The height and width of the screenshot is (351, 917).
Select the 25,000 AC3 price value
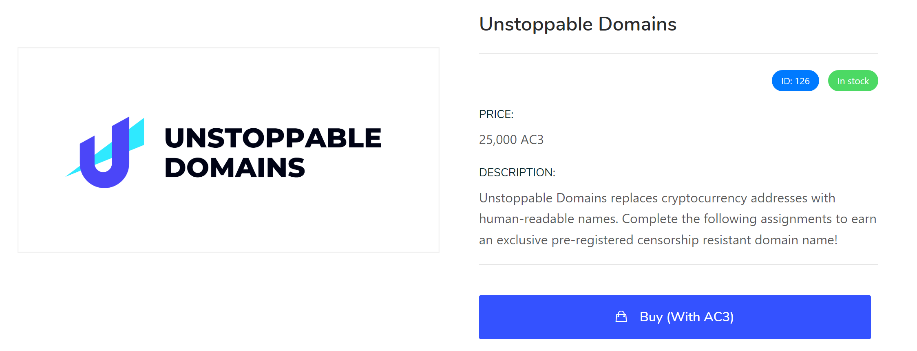click(511, 140)
